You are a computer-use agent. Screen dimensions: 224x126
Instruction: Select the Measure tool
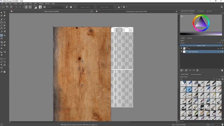pos(5,52)
